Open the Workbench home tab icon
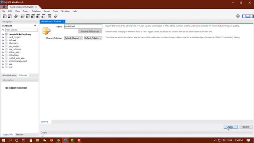254x143 pixels. 4,7
